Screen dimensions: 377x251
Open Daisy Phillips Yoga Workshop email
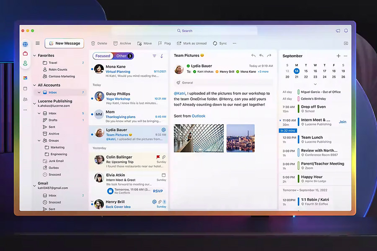[129, 98]
